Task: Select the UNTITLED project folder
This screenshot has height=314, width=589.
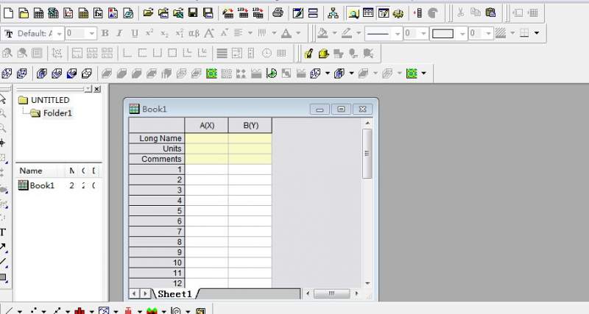Action: (x=45, y=100)
